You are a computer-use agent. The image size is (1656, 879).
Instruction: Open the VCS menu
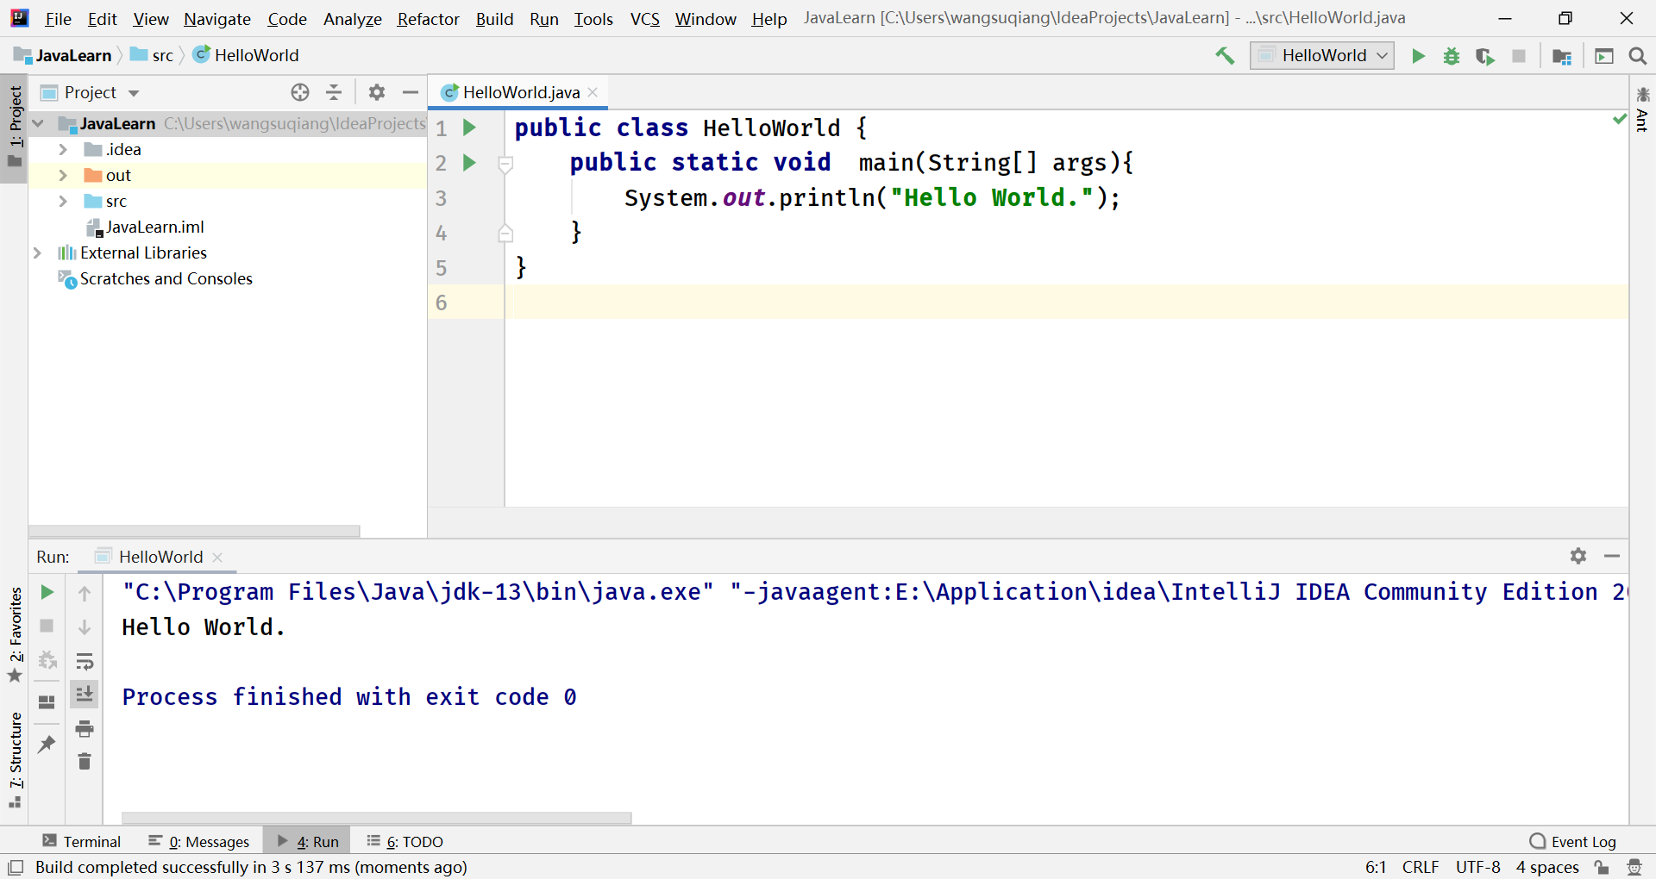(x=645, y=19)
